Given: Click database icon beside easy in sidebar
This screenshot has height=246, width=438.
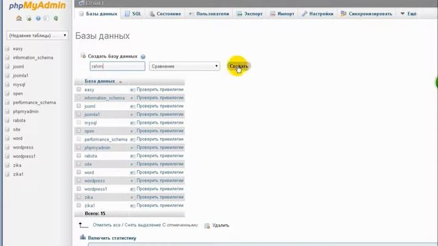Looking at the screenshot, I should click(x=8, y=49).
